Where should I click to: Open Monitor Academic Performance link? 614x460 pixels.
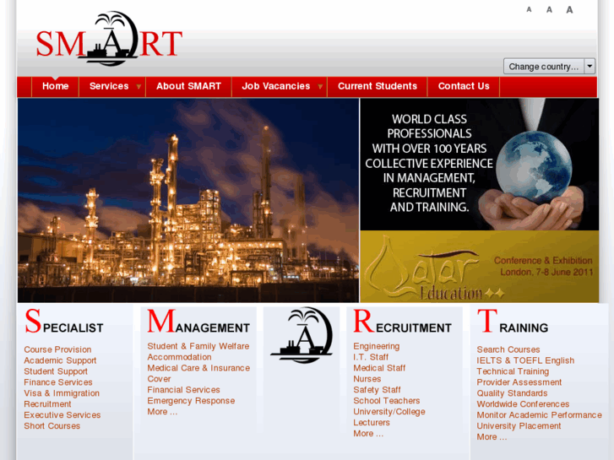pyautogui.click(x=539, y=415)
